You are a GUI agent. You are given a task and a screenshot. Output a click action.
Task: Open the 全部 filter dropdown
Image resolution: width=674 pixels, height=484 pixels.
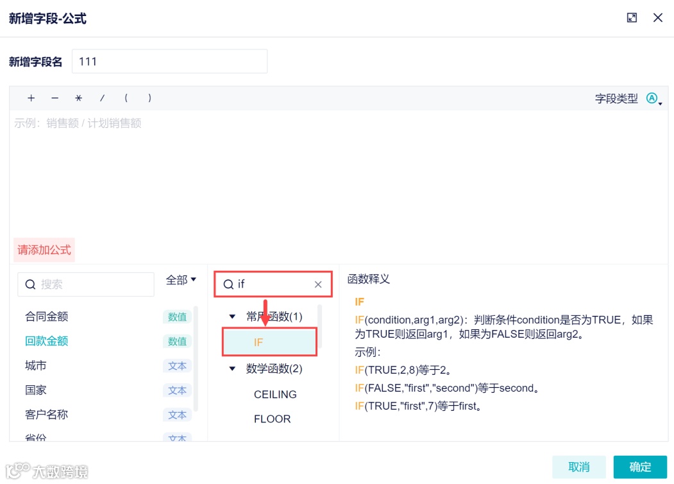[x=181, y=280]
